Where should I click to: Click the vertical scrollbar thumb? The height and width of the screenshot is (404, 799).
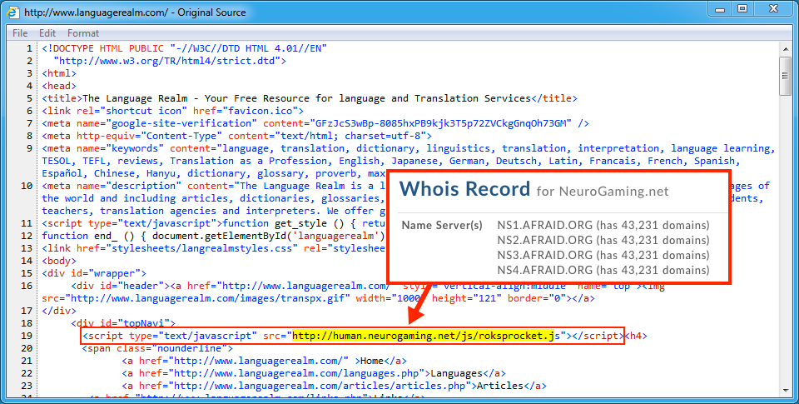point(785,76)
